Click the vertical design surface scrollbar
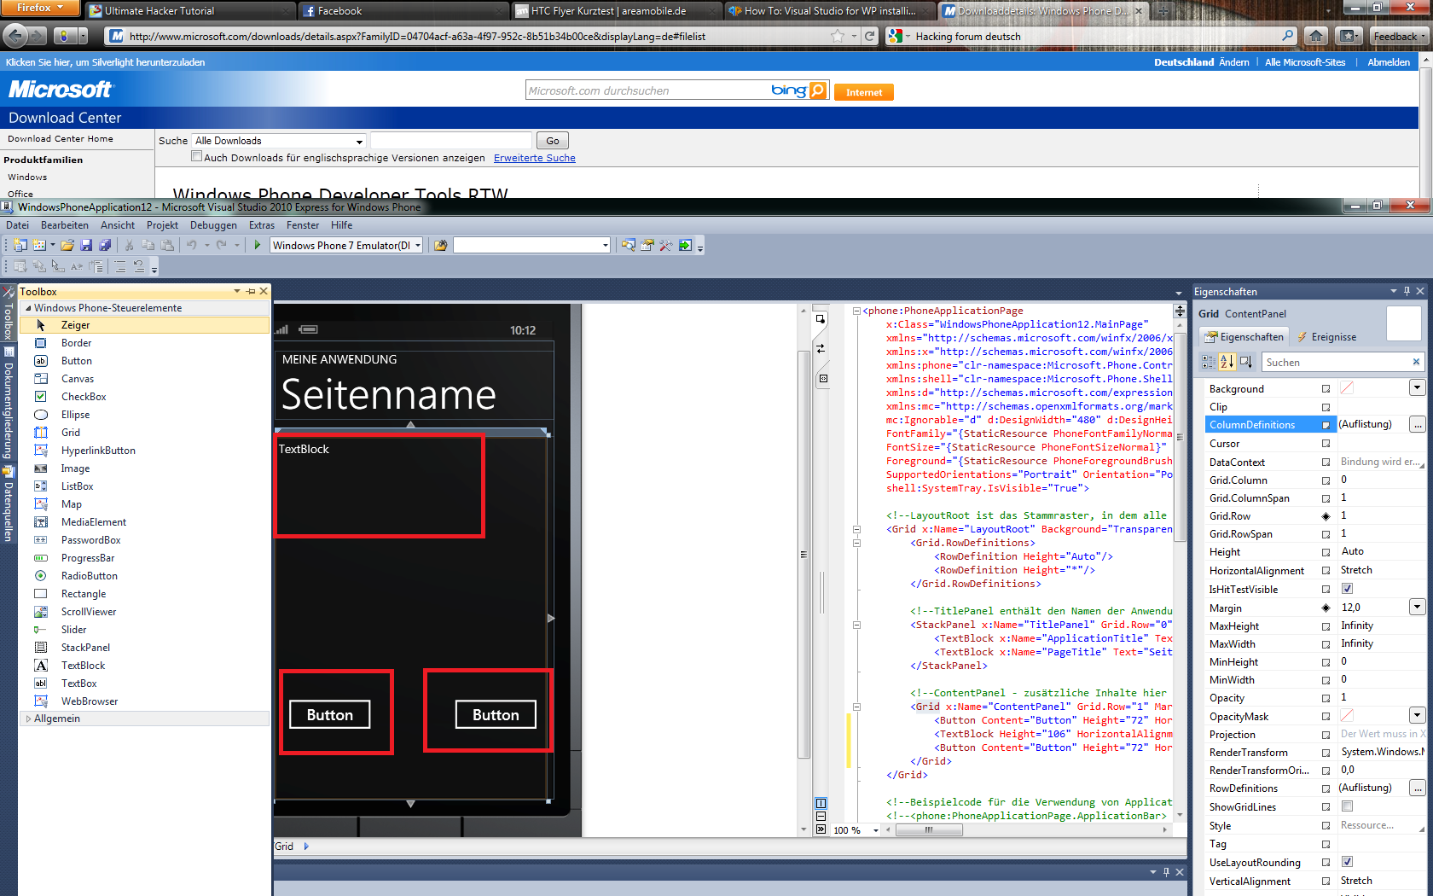 [803, 555]
